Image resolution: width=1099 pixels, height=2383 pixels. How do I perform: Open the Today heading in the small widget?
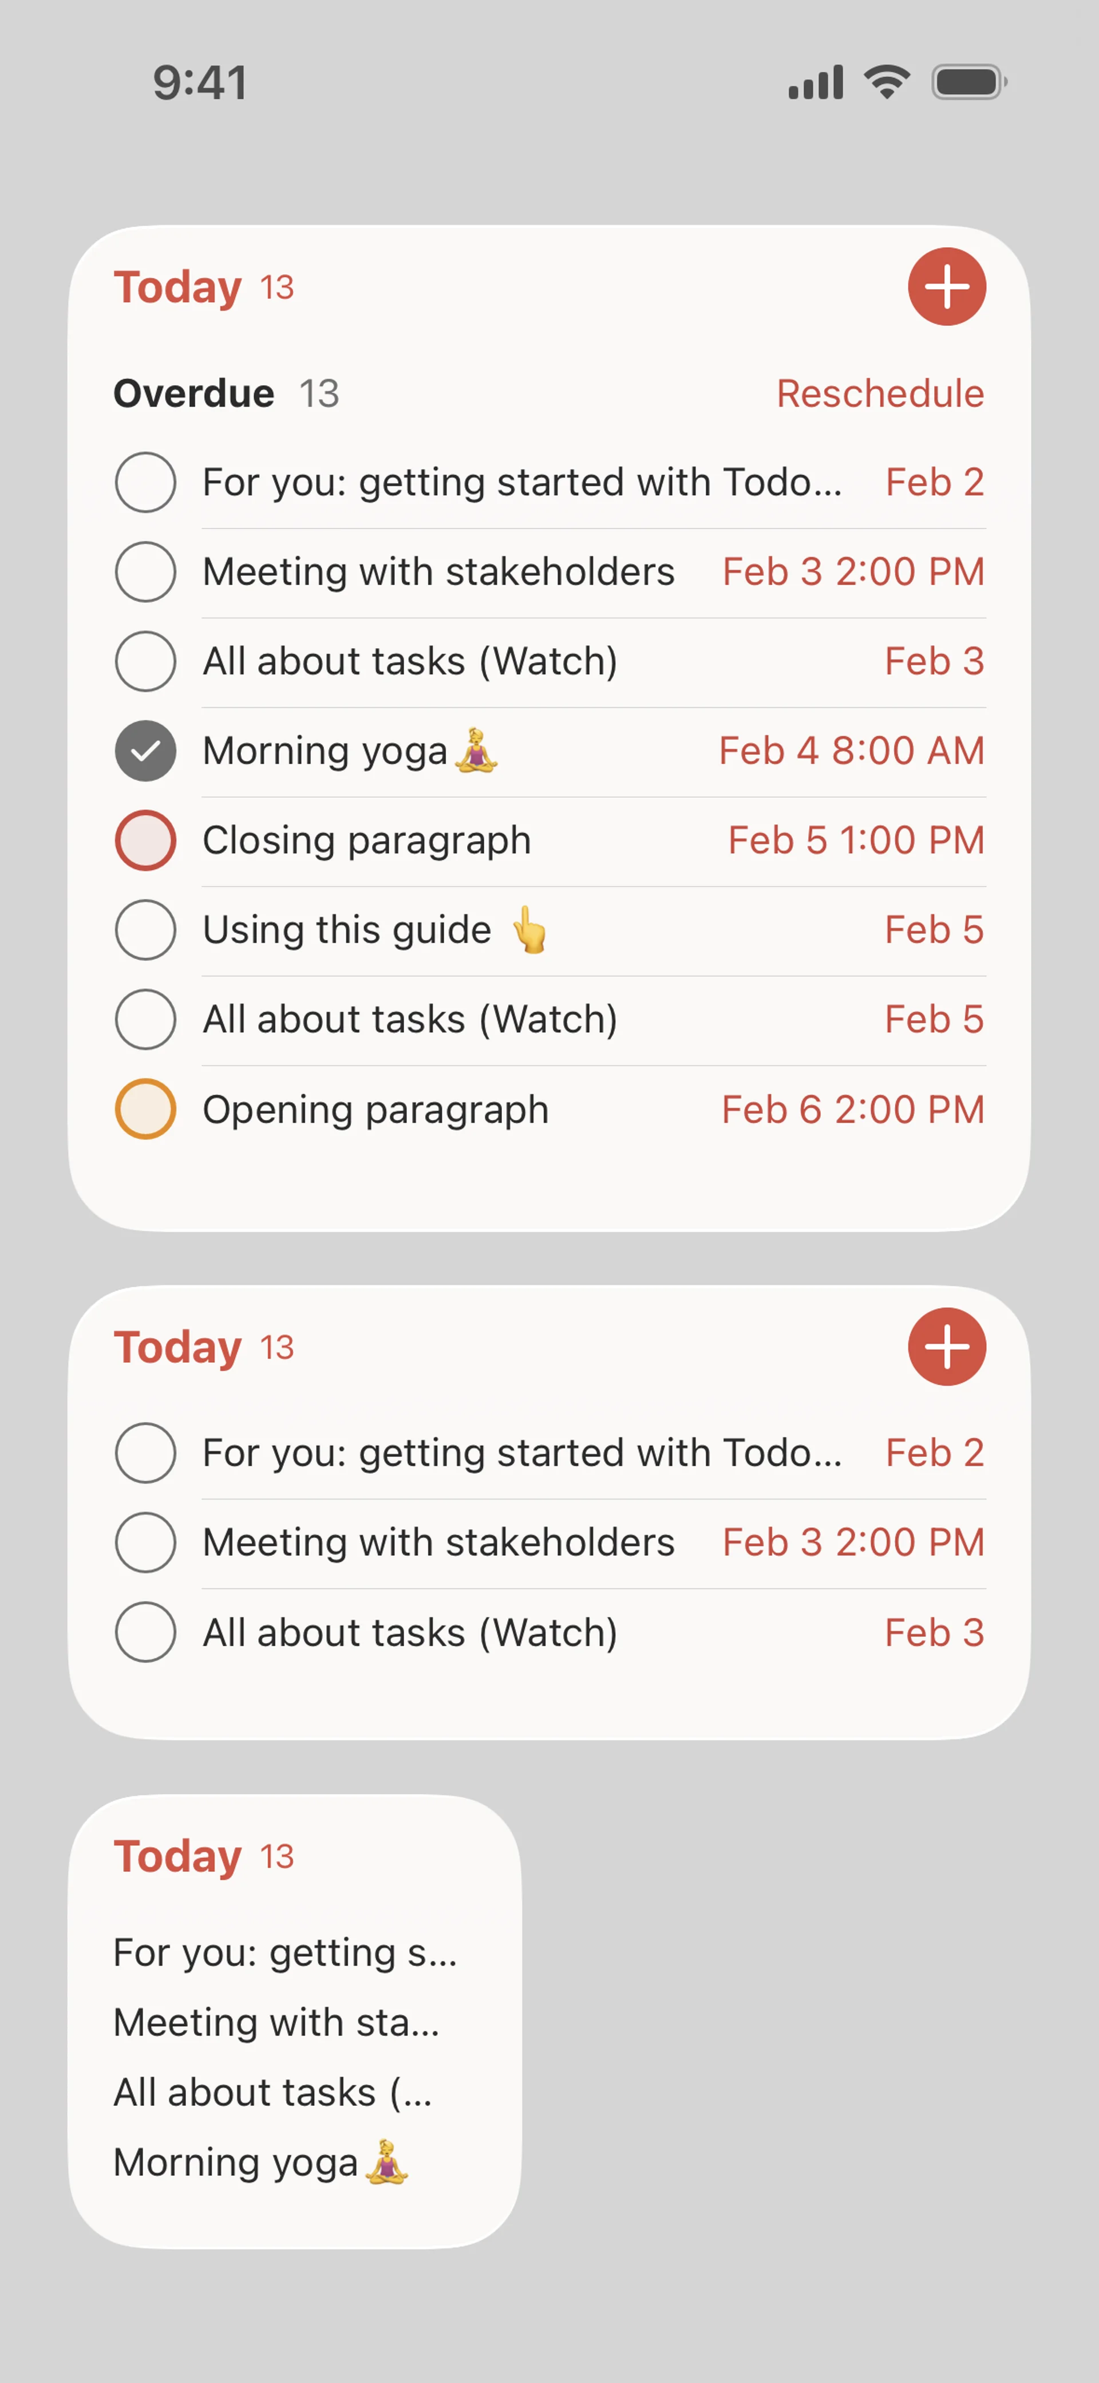pos(177,1857)
